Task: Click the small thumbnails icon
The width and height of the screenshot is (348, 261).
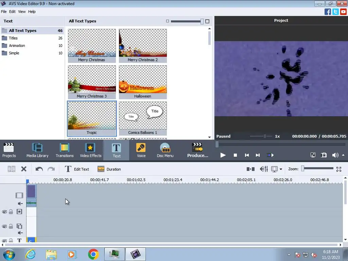Action: pos(168,21)
